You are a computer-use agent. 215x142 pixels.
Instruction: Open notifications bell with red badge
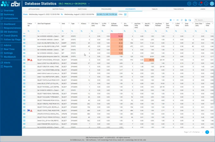pos(200,3)
